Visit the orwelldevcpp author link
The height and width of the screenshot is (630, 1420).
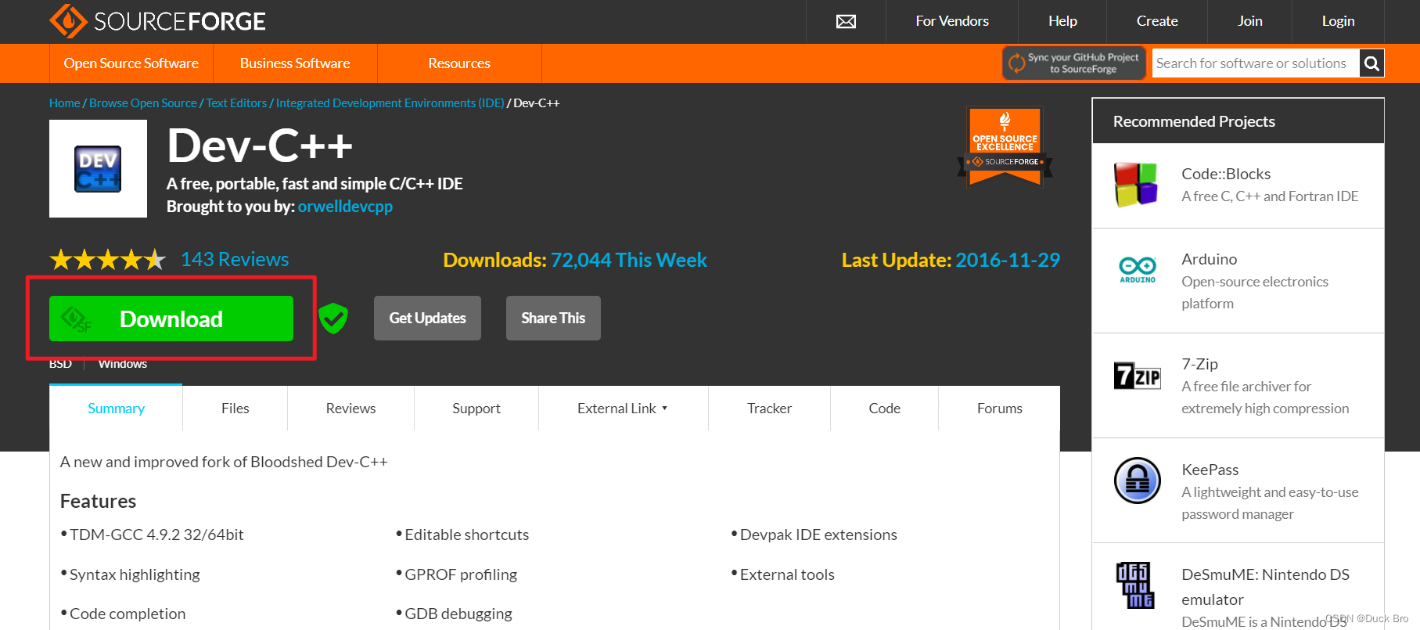(x=345, y=207)
